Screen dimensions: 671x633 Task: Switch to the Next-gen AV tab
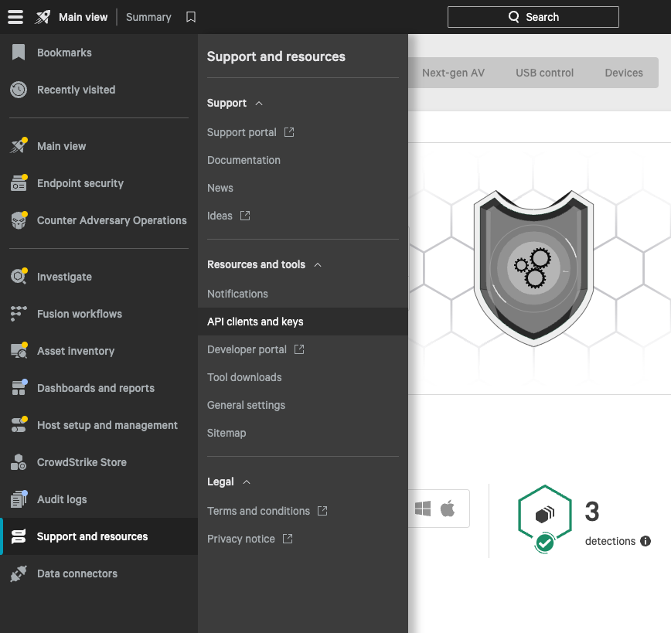[453, 73]
